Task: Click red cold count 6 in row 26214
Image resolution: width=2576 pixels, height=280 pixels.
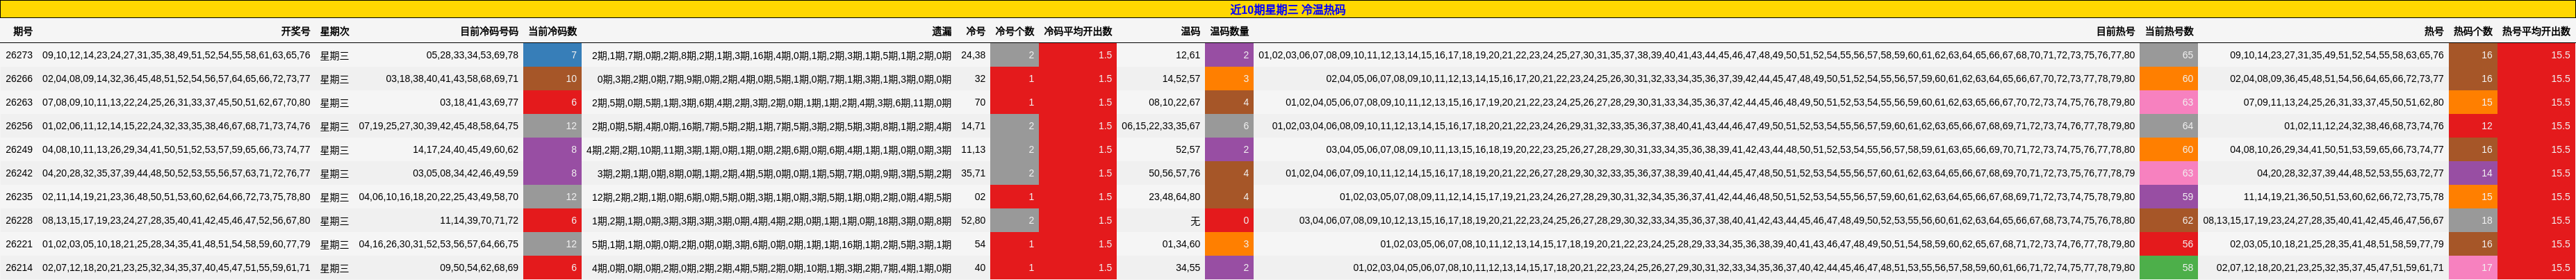Action: (553, 268)
